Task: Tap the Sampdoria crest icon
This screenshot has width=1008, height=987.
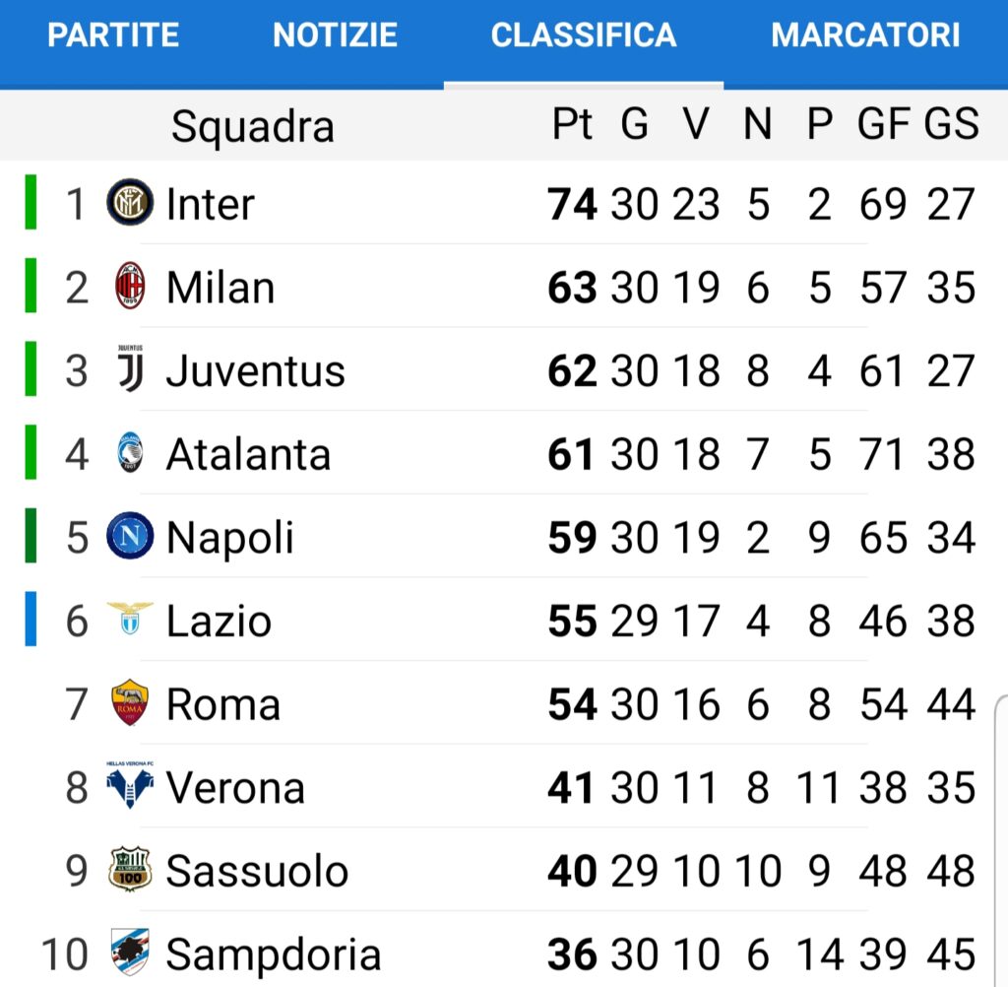Action: click(x=130, y=952)
